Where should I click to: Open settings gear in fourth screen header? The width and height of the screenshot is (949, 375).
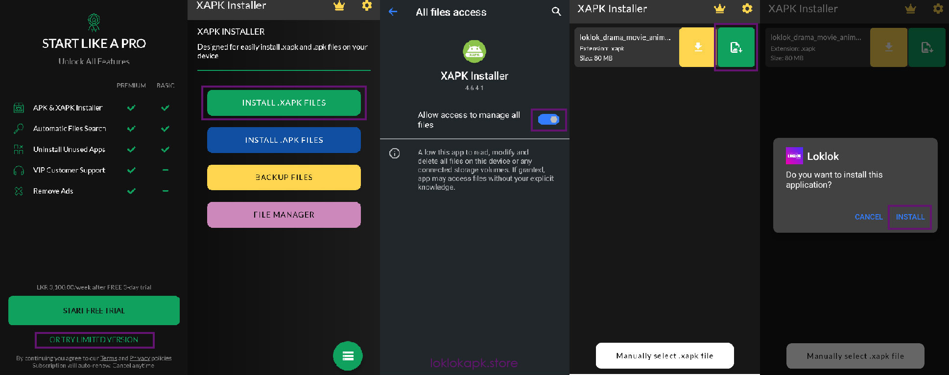(747, 8)
